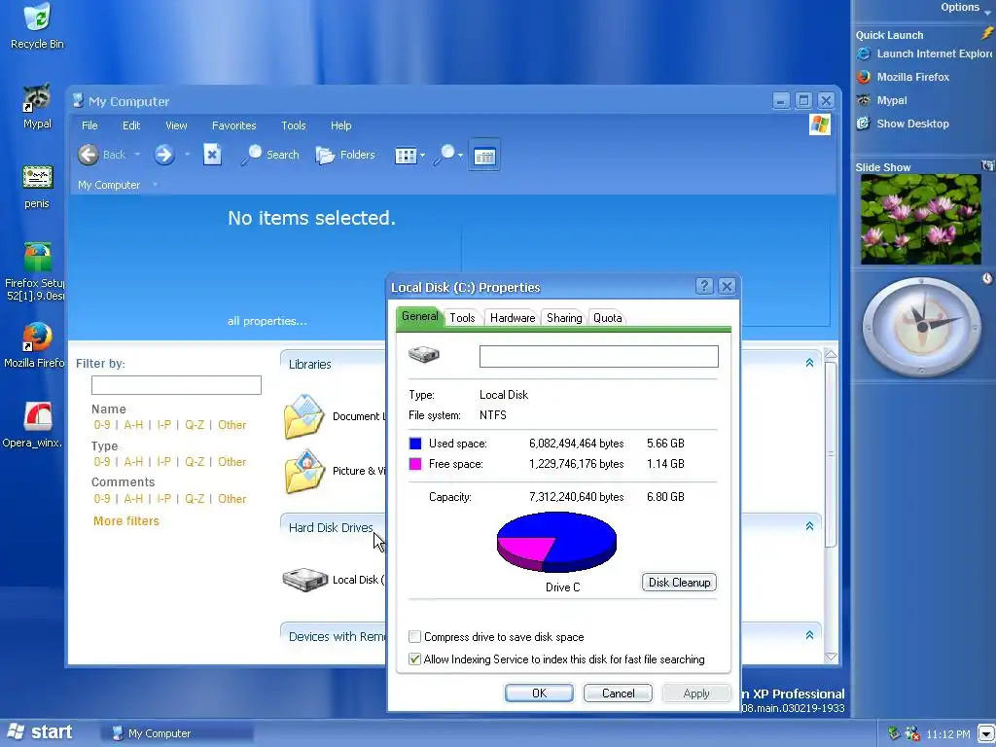Click the all properties... link

[267, 321]
